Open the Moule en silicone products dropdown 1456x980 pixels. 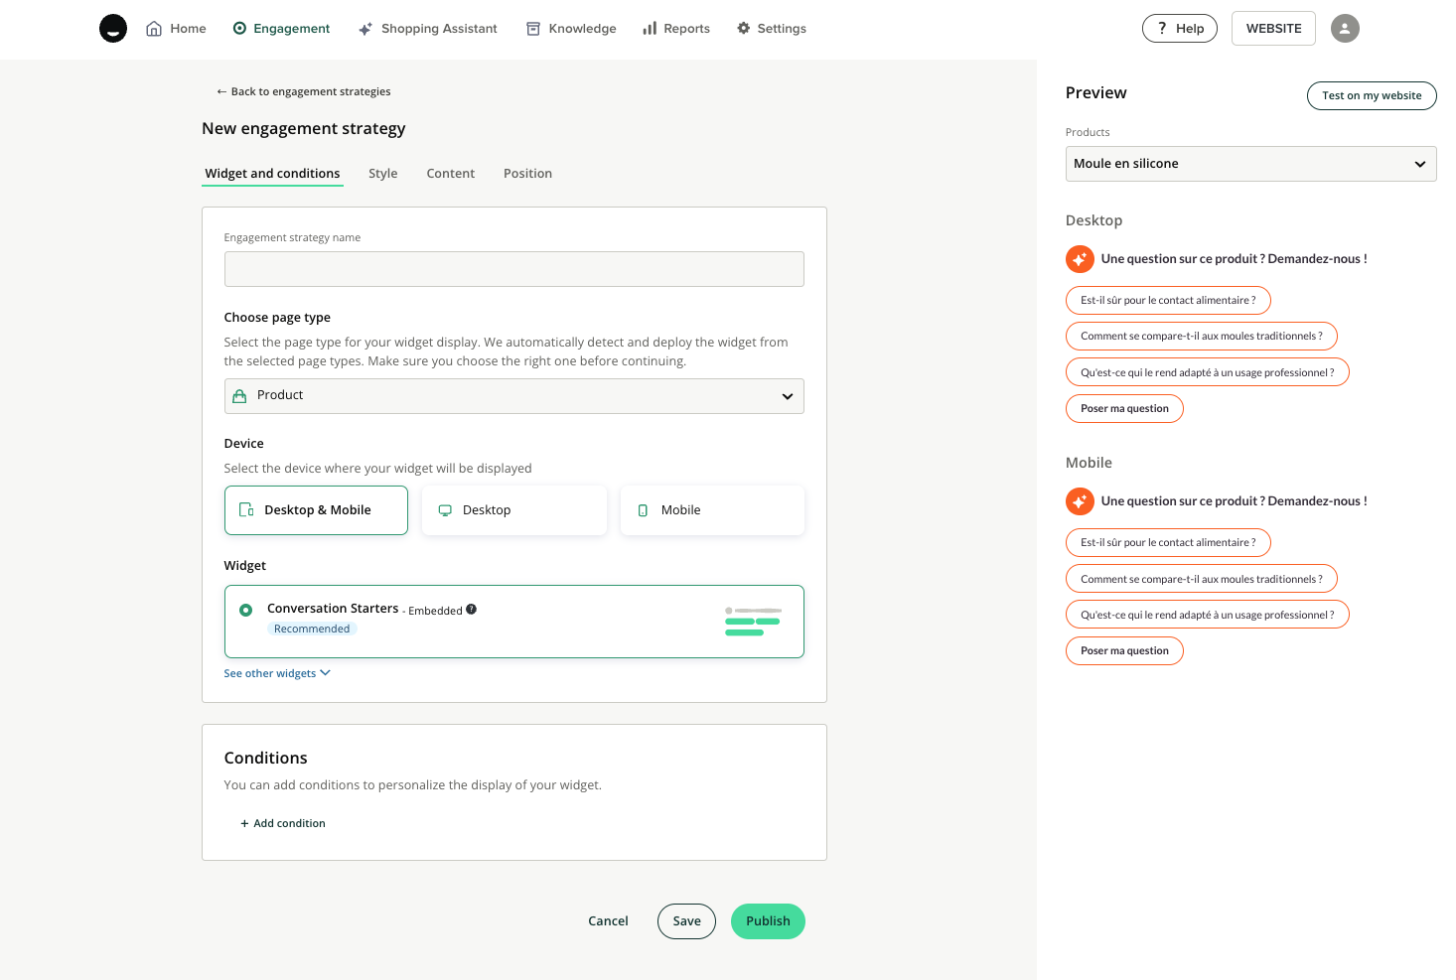1250,164
